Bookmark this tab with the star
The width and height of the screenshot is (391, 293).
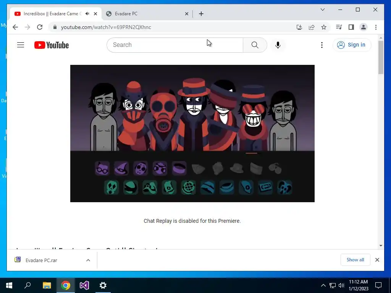pos(324,27)
